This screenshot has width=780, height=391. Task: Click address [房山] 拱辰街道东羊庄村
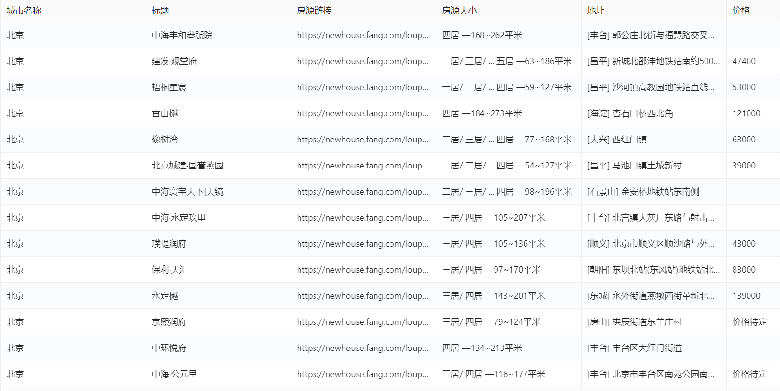[634, 322]
